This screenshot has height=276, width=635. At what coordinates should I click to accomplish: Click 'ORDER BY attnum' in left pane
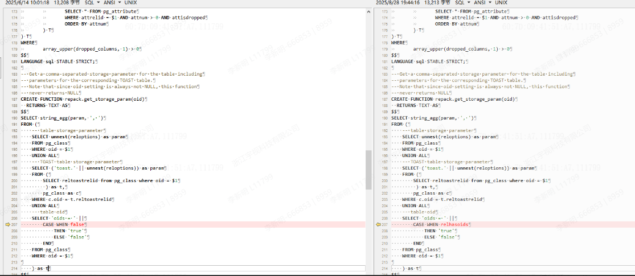tap(85, 24)
